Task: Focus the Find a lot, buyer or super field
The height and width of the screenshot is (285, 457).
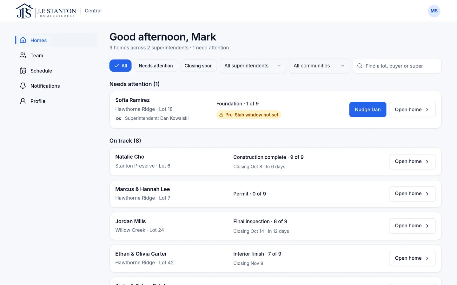Action: coord(397,66)
